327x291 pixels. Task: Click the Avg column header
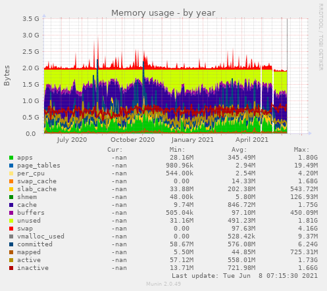[239, 150]
